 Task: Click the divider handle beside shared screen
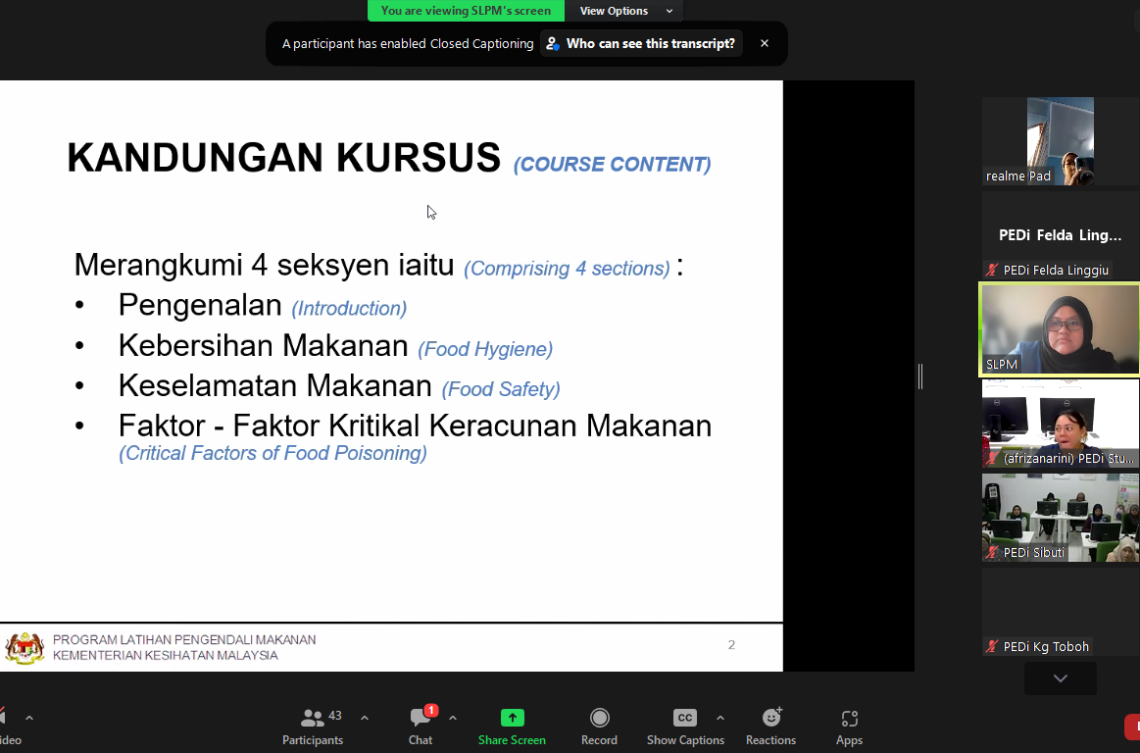[920, 376]
